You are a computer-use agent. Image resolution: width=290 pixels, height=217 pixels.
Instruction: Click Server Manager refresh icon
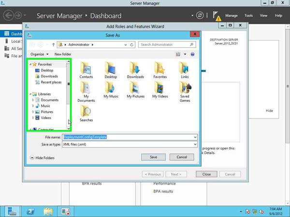point(200,15)
